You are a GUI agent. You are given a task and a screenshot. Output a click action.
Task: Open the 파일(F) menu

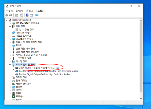[x=10, y=11]
